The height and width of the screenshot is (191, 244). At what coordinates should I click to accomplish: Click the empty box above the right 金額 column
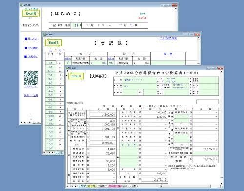[x=207, y=102]
